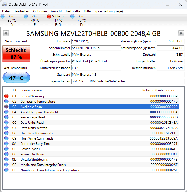Image resolution: width=187 pixels, height=192 pixels.
Task: Go to previous disk arrow
Action: point(6,33)
